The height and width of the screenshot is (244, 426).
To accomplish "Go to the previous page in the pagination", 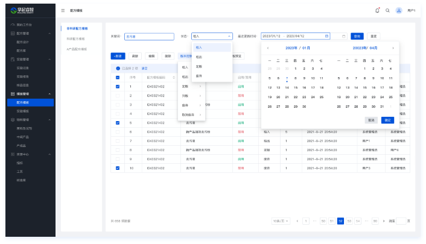I will [x=297, y=221].
